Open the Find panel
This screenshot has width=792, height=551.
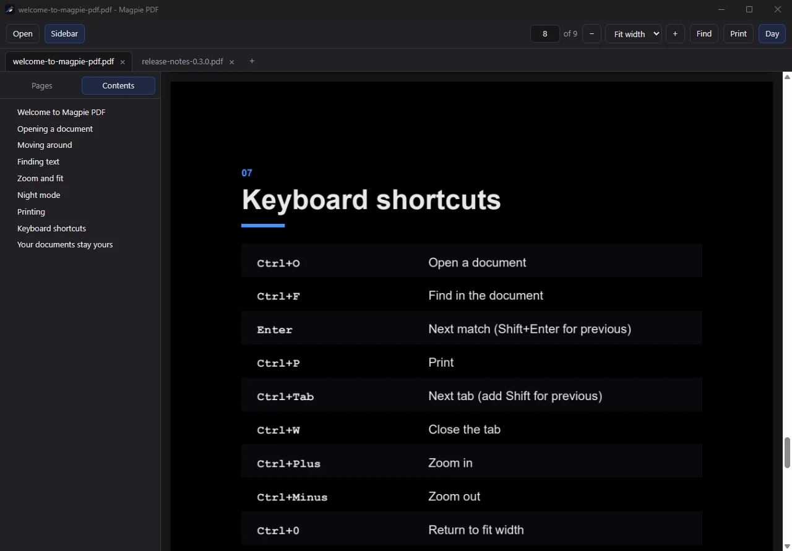click(704, 34)
